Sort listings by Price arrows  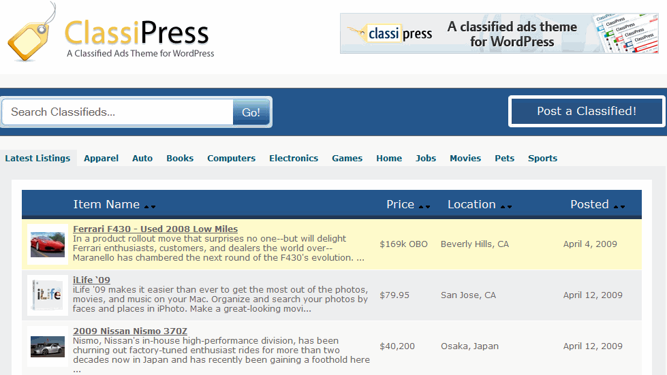424,207
